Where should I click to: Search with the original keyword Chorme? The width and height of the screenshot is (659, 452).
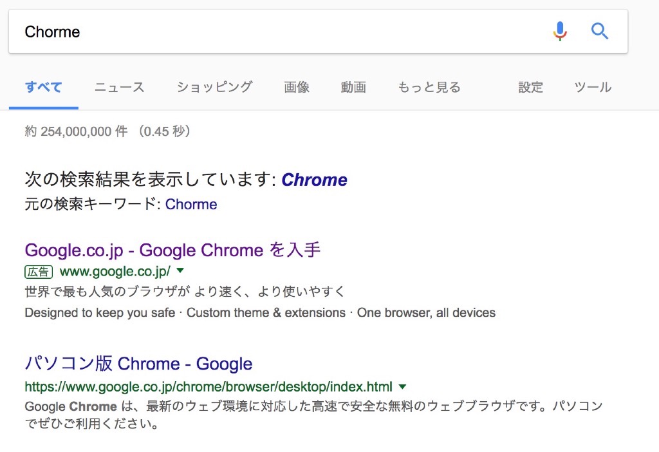coord(190,204)
